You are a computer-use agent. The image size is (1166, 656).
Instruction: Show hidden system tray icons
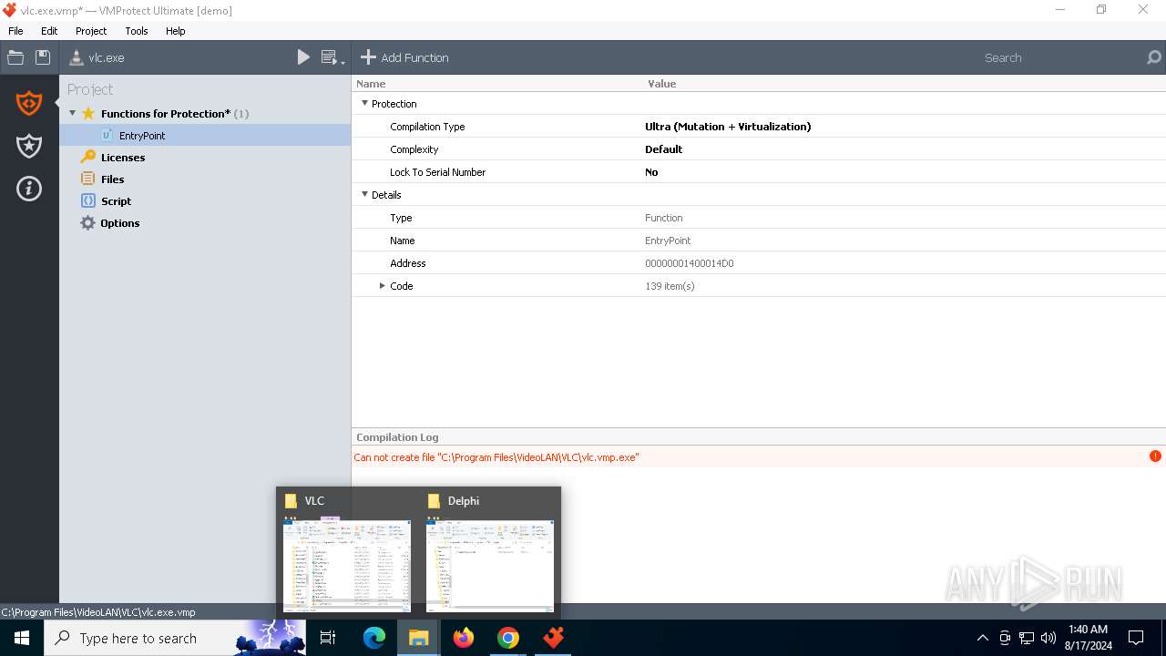pyautogui.click(x=982, y=638)
